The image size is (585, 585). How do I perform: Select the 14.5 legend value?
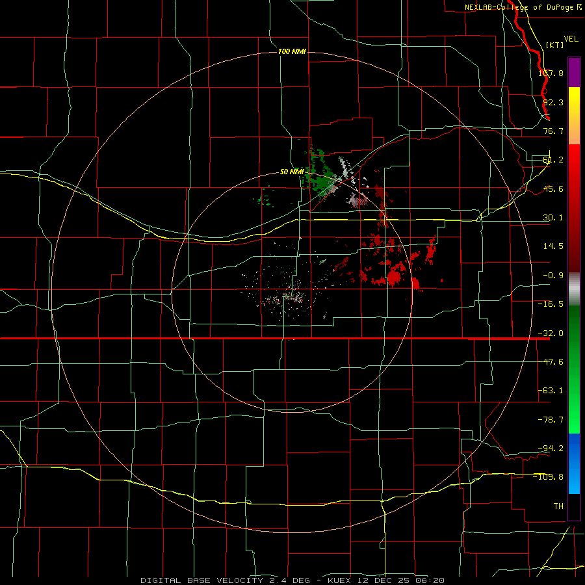(x=553, y=246)
